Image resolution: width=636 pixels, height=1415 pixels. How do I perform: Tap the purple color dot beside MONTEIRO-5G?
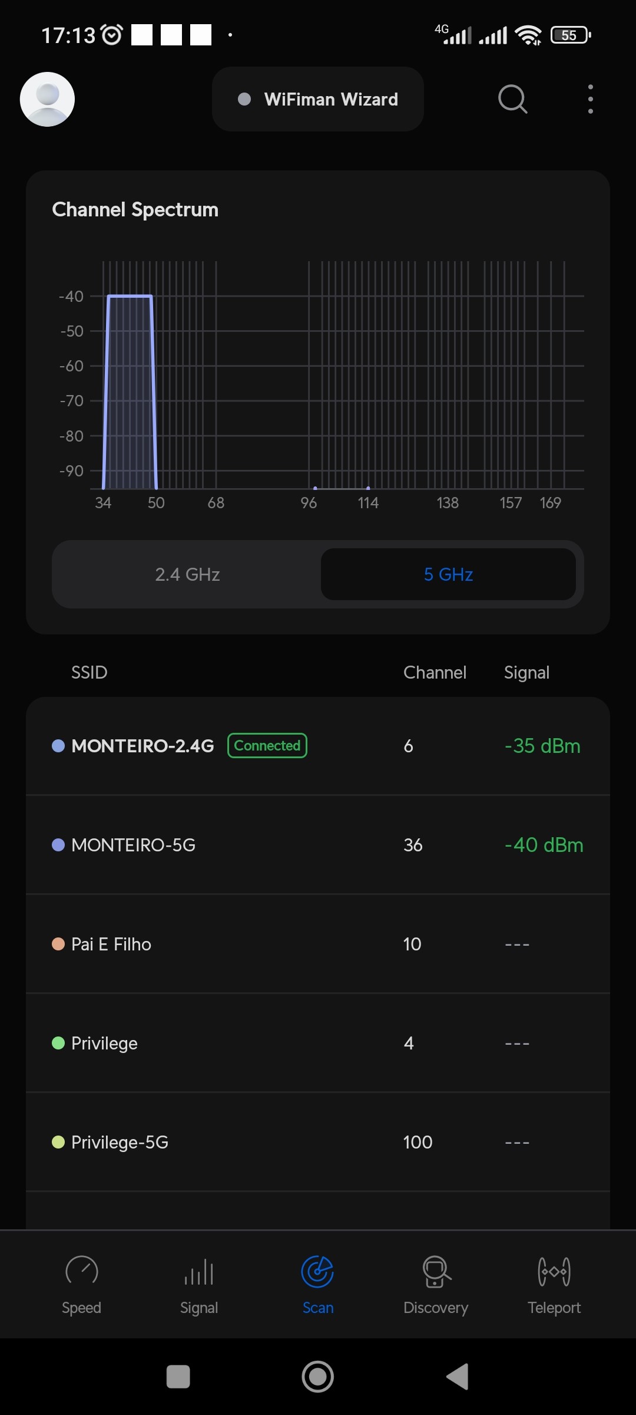click(x=58, y=845)
